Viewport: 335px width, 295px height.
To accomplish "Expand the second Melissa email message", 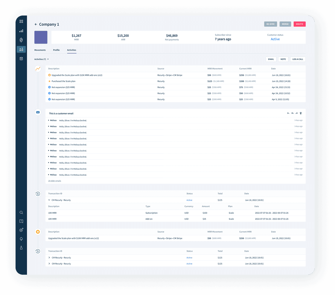I will click(x=49, y=126).
